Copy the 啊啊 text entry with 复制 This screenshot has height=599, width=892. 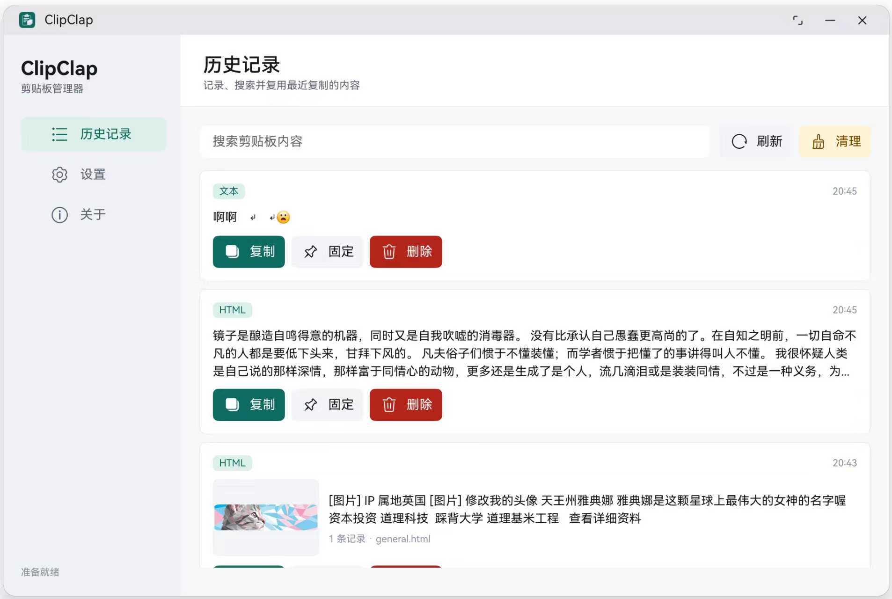click(x=249, y=252)
